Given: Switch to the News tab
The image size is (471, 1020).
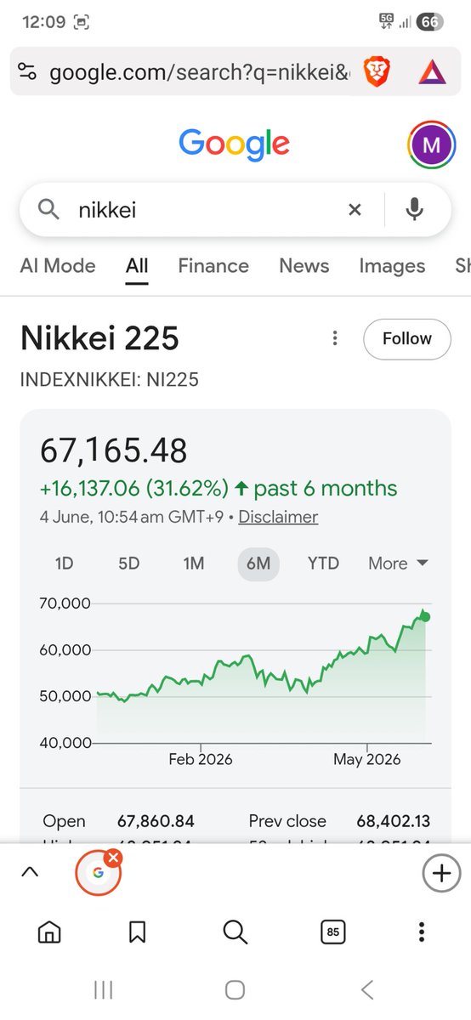Looking at the screenshot, I should click(304, 265).
